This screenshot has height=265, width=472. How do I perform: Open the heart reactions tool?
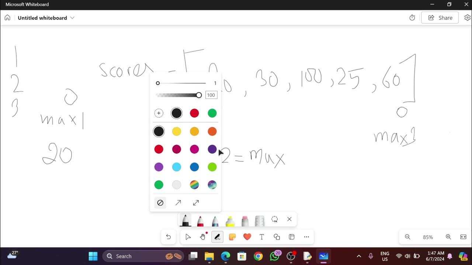point(247,237)
